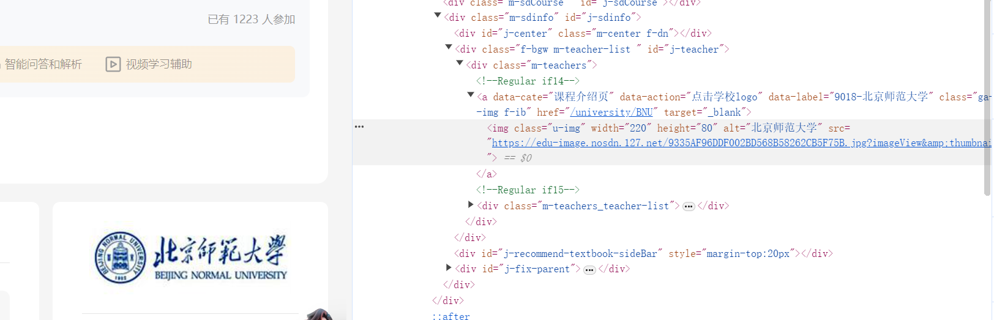Viewport: 994px width, 320px height.
Task: Select the Regular if15 comment line
Action: coord(528,190)
